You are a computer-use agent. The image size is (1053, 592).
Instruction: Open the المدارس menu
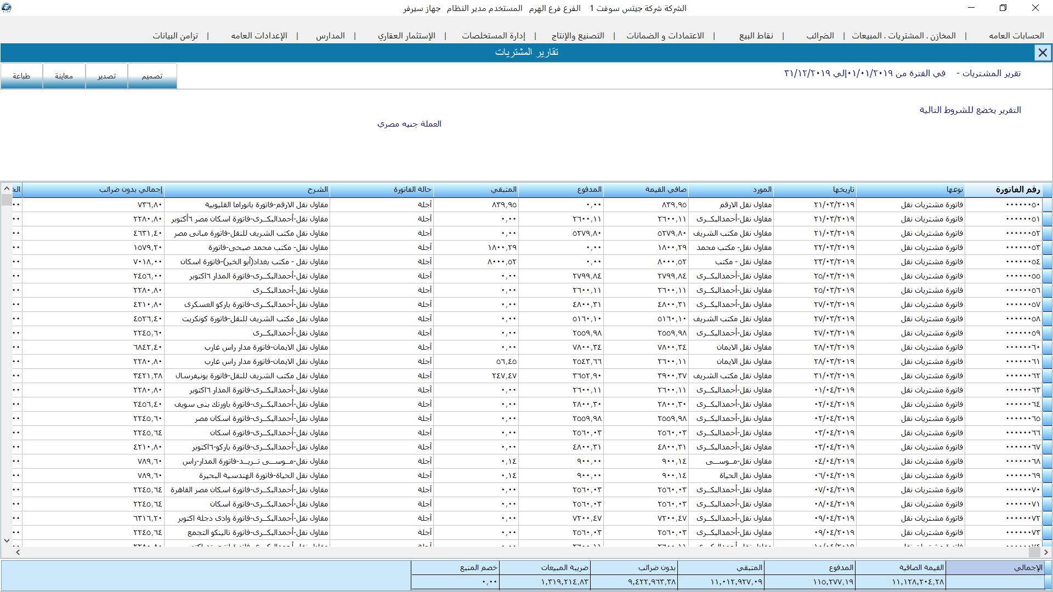(330, 36)
